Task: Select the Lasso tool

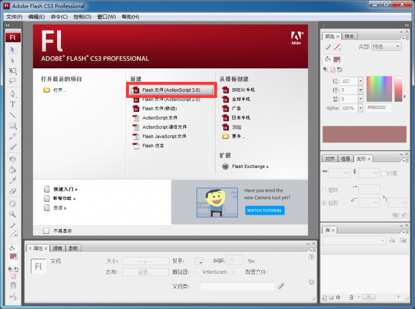Action: pos(12,81)
